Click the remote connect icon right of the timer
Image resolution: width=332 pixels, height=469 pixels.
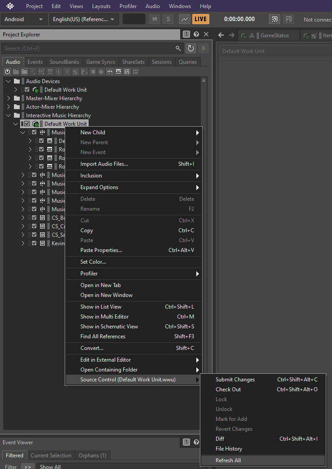tap(274, 19)
